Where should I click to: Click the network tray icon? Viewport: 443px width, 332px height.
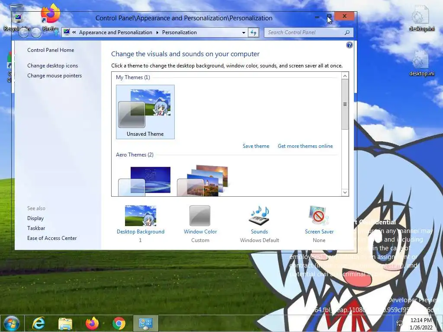click(x=399, y=323)
